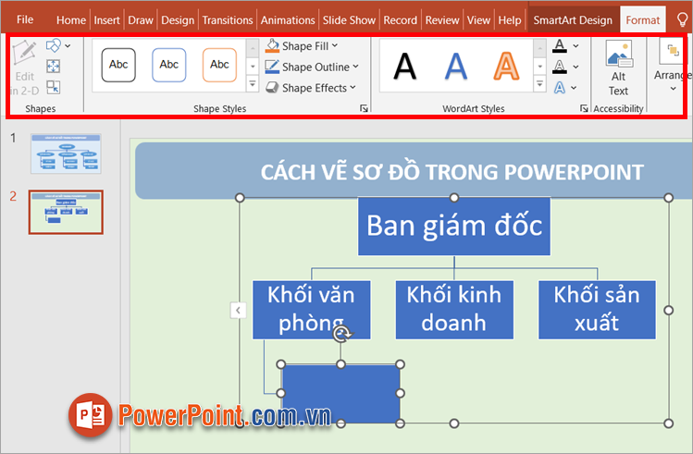Click the rotation handle of the selected shape
This screenshot has height=454, width=693.
(341, 335)
